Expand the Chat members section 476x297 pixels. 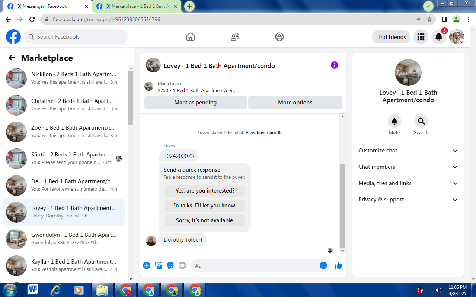408,167
